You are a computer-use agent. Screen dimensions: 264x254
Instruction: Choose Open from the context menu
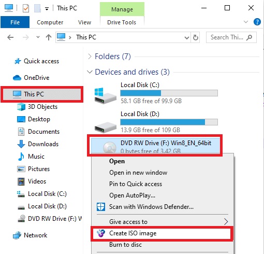click(117, 161)
